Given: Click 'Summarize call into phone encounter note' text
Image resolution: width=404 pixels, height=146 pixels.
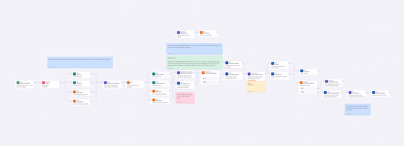Looking at the screenshot, I should coord(278,67).
